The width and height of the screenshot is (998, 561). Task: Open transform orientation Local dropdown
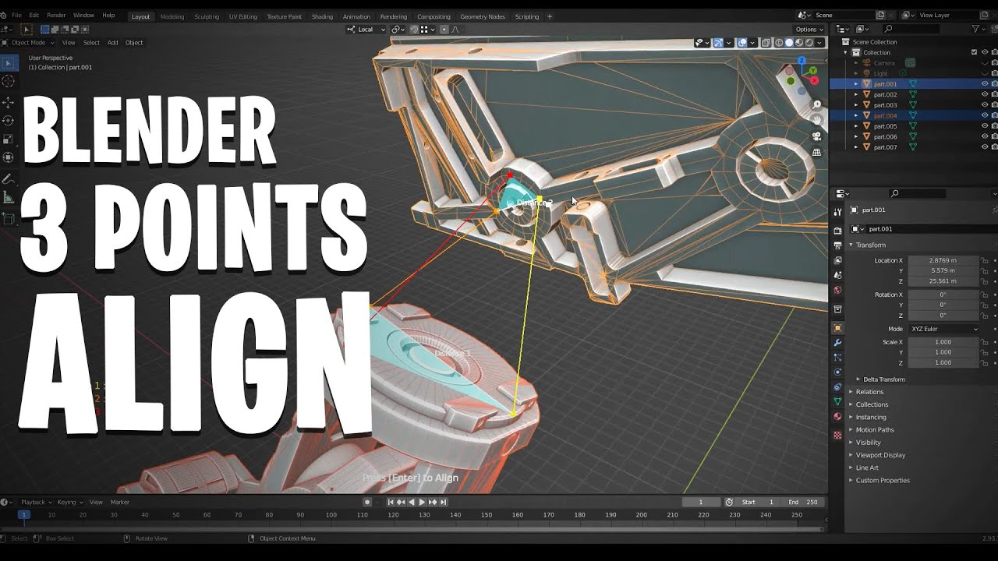[x=366, y=30]
